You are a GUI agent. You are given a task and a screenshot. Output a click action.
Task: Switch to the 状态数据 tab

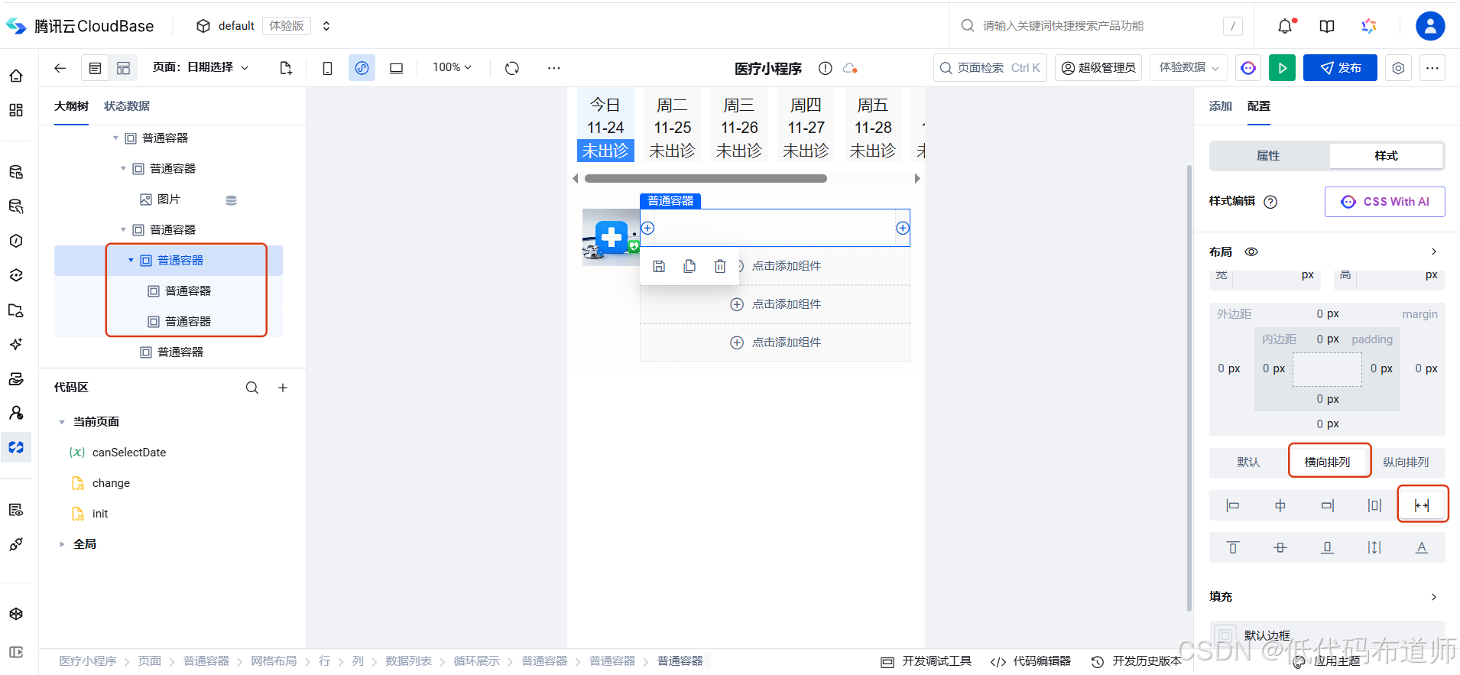127,106
